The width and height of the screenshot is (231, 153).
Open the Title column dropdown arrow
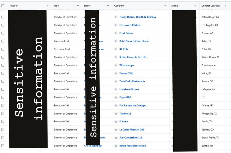(78, 5)
